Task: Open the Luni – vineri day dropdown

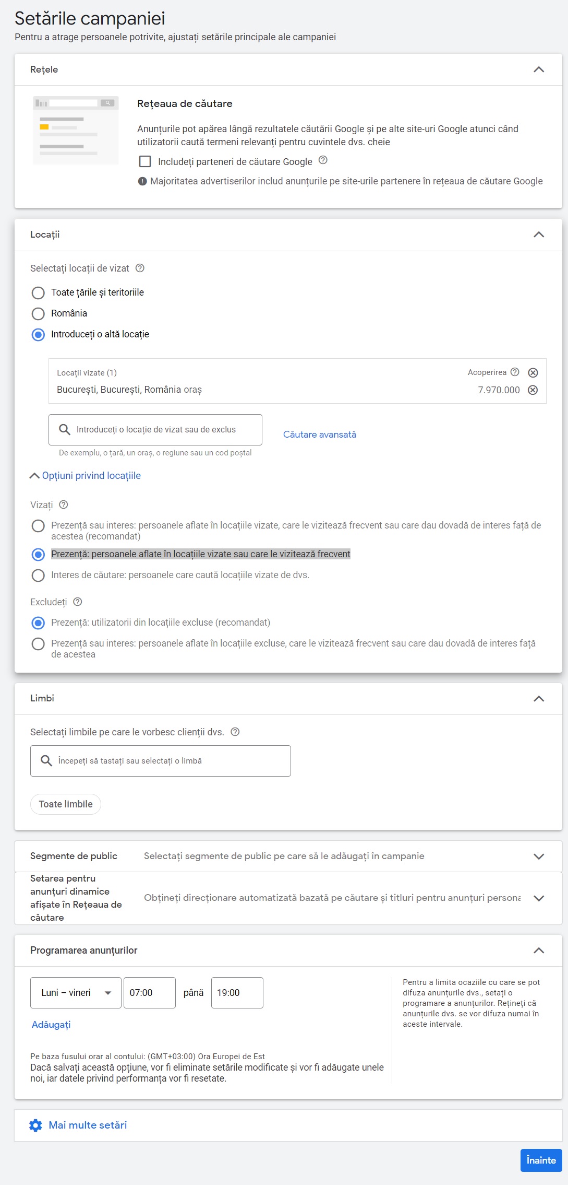Action: point(76,992)
